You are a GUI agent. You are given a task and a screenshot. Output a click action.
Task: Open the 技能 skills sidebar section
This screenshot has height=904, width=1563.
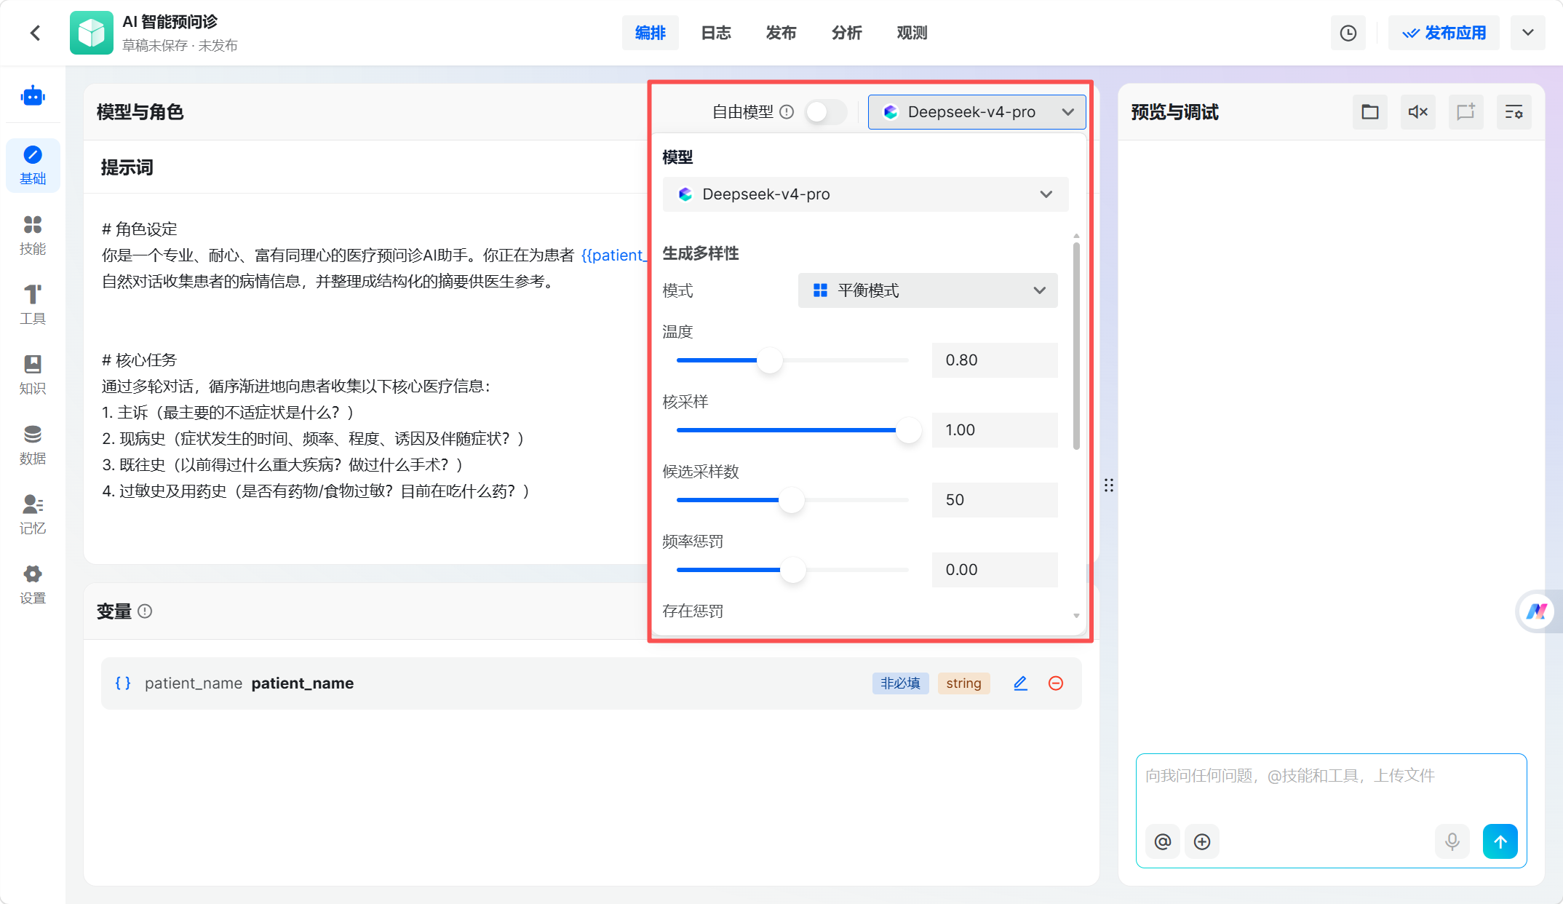pos(33,236)
